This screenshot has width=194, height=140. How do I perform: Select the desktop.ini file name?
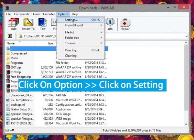pyautogui.click(x=17, y=105)
